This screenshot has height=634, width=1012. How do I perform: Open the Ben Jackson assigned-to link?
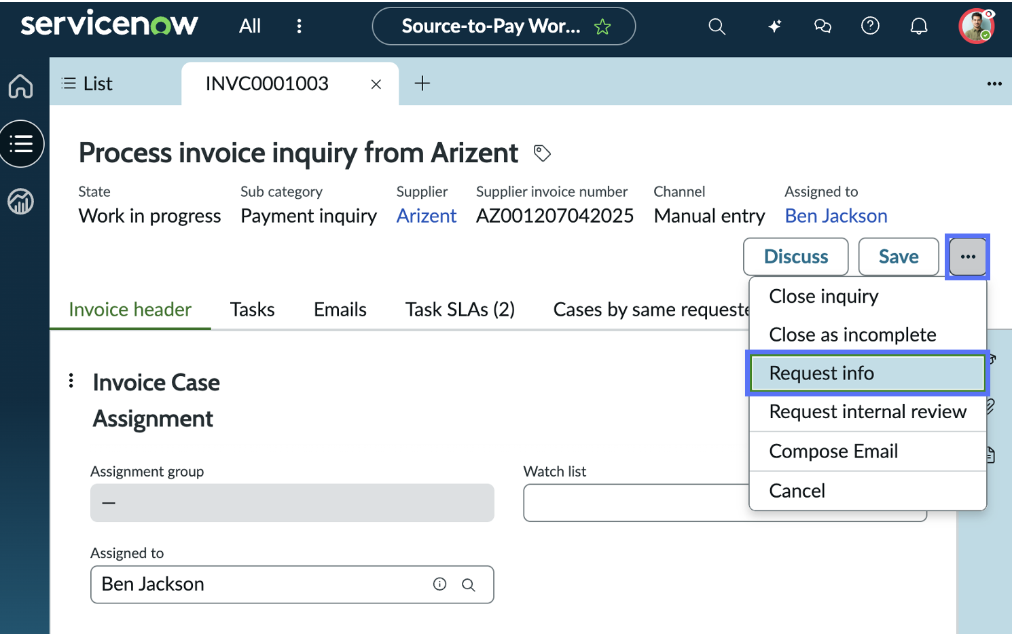click(x=836, y=216)
